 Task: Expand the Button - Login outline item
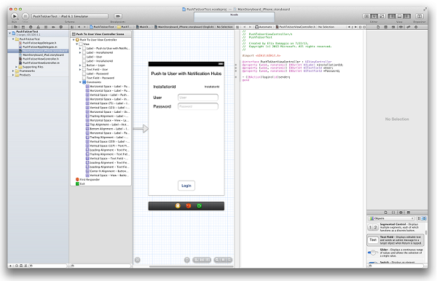(80, 66)
